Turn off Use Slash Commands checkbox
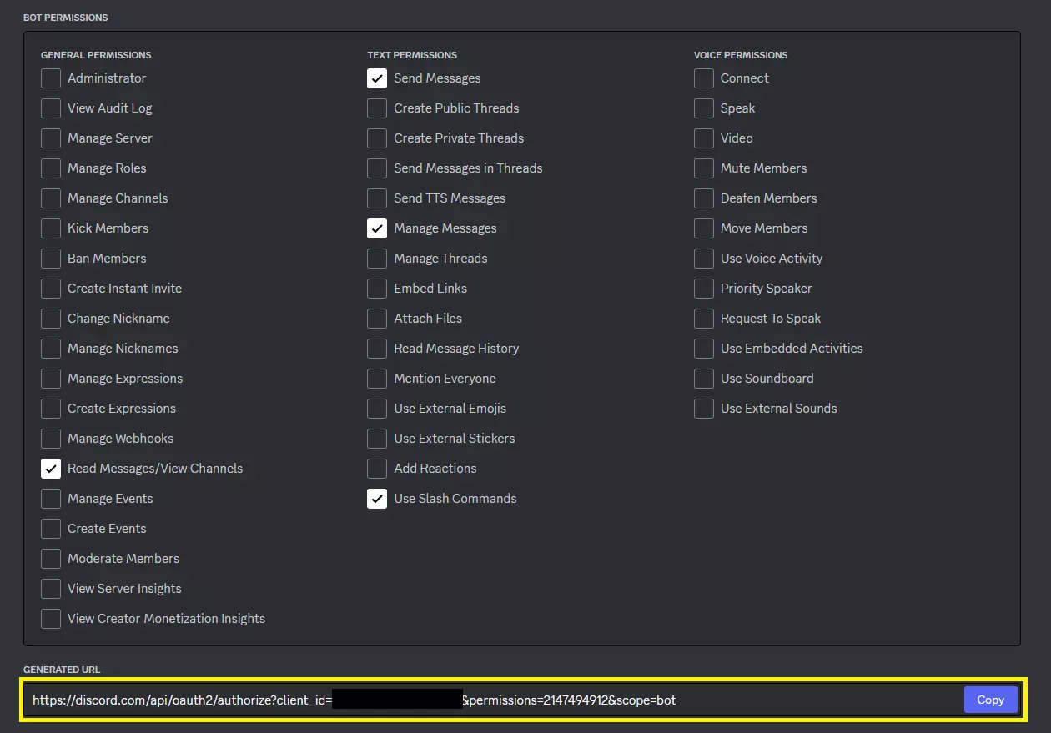Viewport: 1051px width, 733px height. 377,499
